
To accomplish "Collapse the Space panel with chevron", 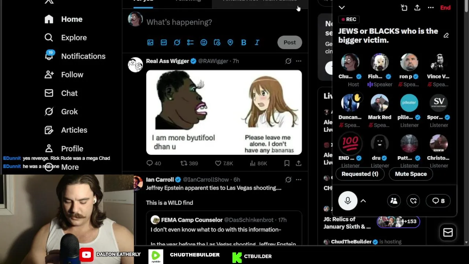I will 341,8.
